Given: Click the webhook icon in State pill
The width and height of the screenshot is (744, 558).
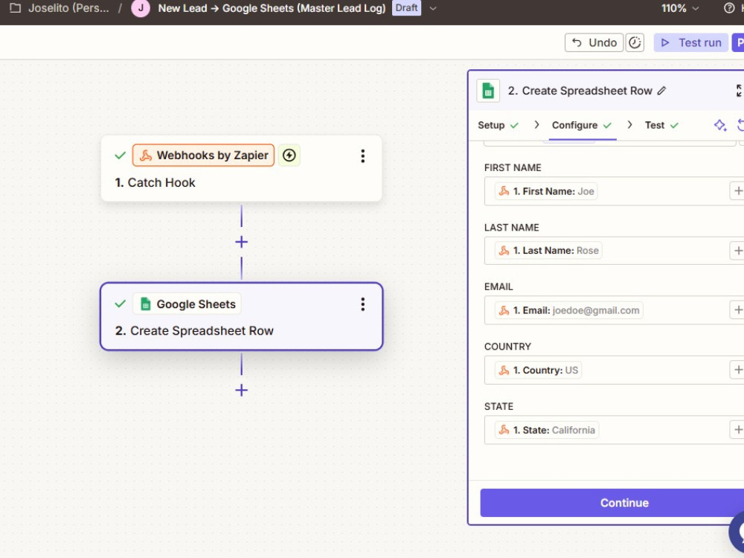Looking at the screenshot, I should (x=504, y=430).
